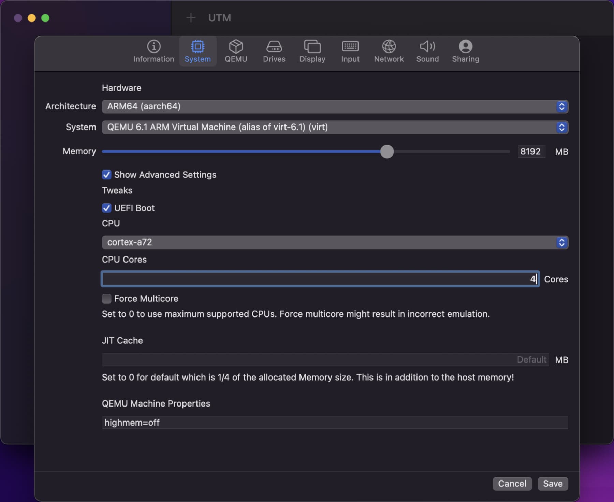Click the plus button beside UTM title
This screenshot has height=502, width=614.
pyautogui.click(x=191, y=18)
